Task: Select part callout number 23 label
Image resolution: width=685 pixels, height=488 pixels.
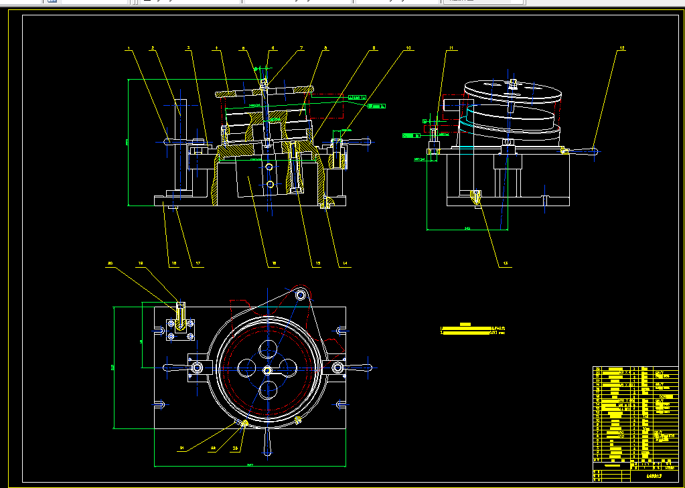Action: pyautogui.click(x=236, y=448)
